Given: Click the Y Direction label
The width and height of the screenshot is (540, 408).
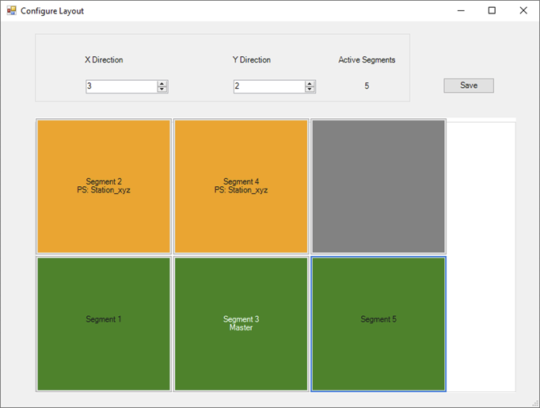Looking at the screenshot, I should (x=252, y=59).
